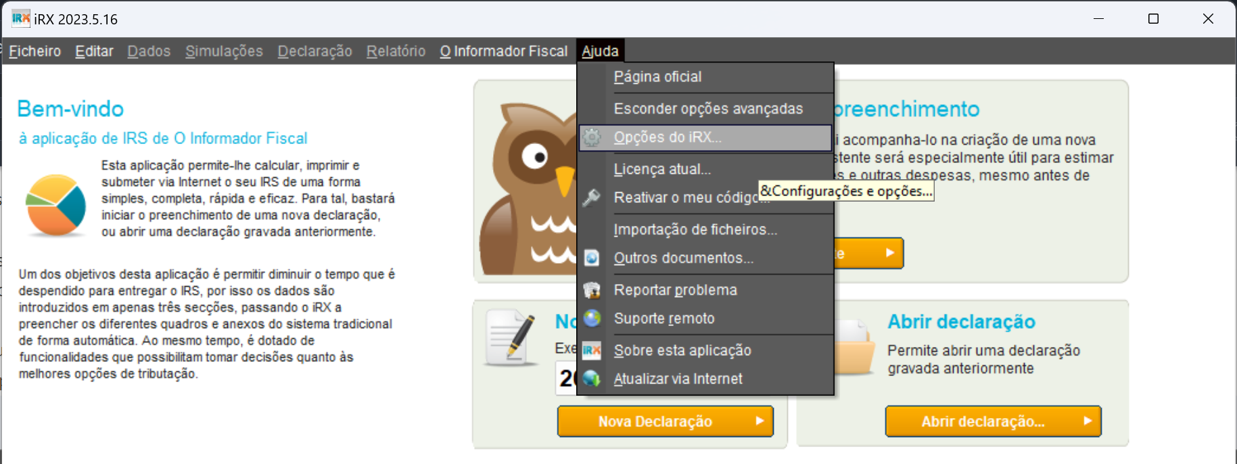1237x464 pixels.
Task: Open Sobre esta aplicação menu entry
Action: (705, 350)
